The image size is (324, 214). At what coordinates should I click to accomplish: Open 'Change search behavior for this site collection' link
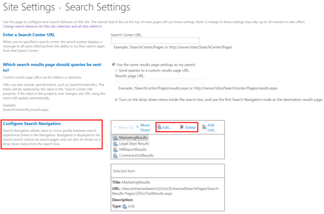tap(52, 26)
